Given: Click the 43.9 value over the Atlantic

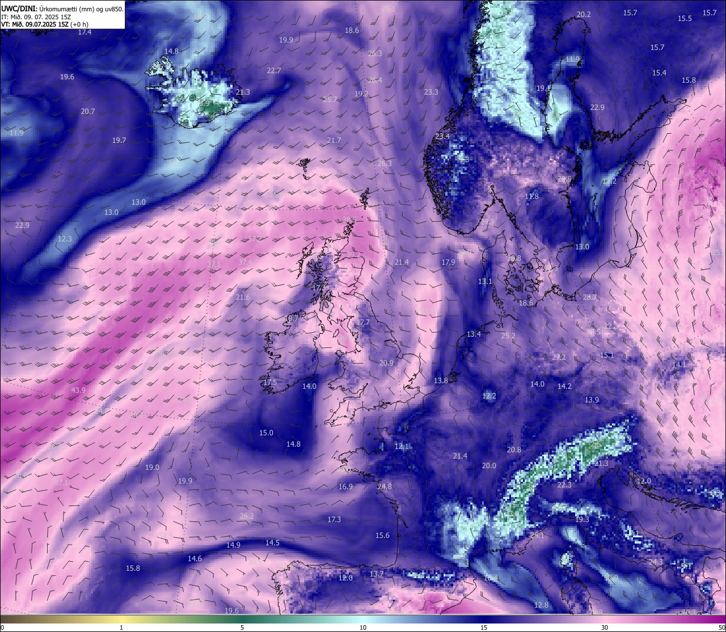Looking at the screenshot, I should tap(78, 391).
